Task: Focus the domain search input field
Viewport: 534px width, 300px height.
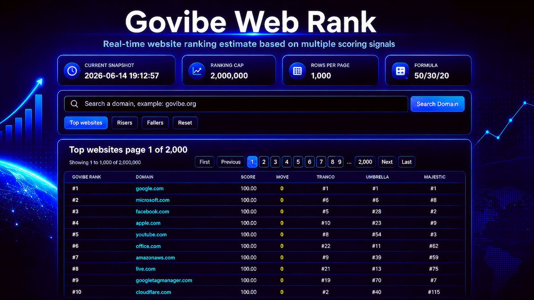Action: [x=236, y=104]
